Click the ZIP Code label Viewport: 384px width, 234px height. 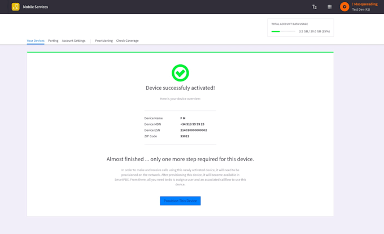150,136
